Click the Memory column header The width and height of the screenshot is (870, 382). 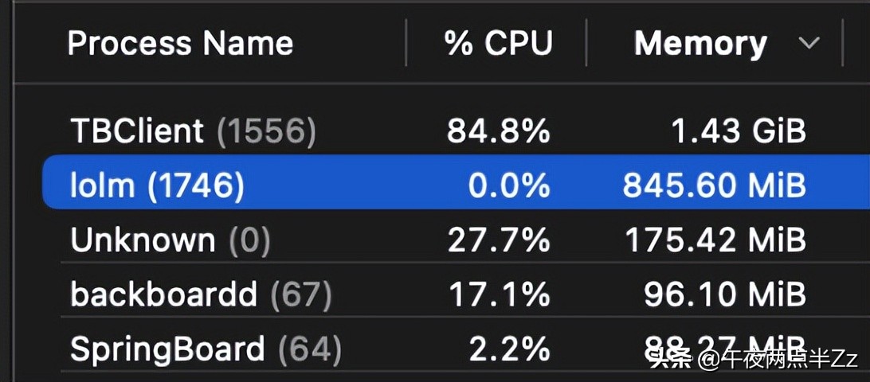coord(700,44)
